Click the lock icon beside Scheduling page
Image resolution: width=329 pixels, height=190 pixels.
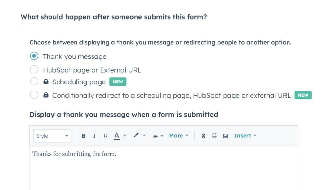[45, 82]
